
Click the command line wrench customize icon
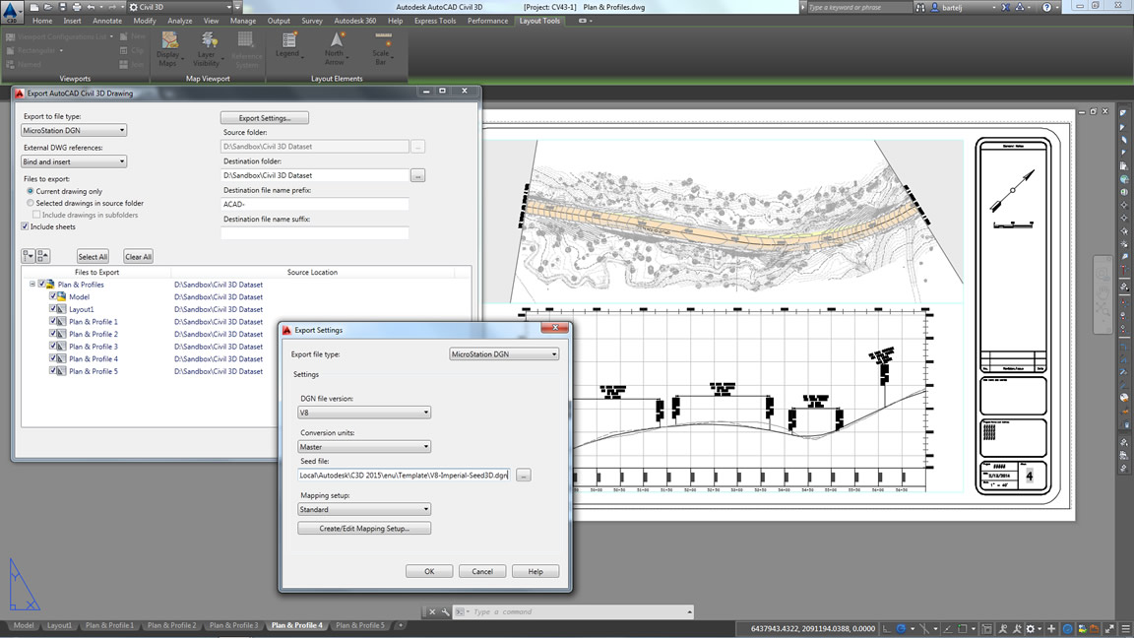[445, 612]
